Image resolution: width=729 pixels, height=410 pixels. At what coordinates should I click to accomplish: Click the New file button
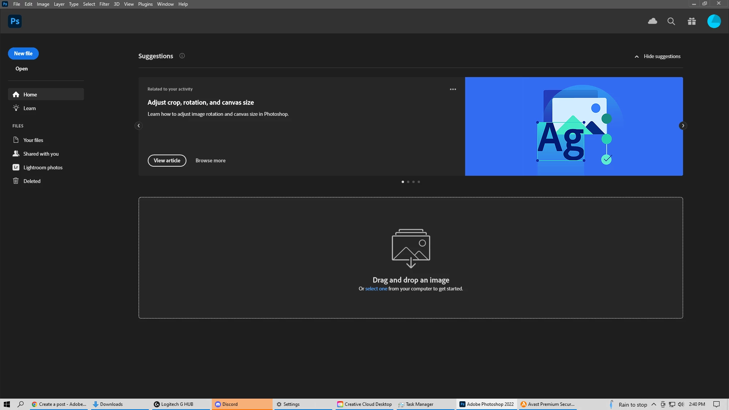[x=23, y=54]
